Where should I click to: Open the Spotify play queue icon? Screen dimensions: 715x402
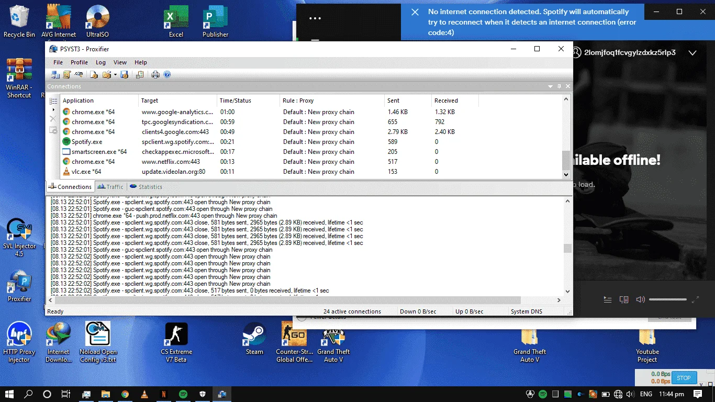click(607, 300)
